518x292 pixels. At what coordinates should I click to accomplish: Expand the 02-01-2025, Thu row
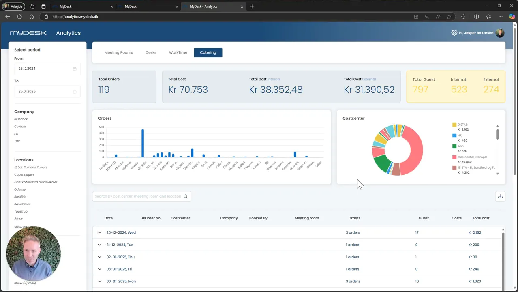(x=99, y=257)
